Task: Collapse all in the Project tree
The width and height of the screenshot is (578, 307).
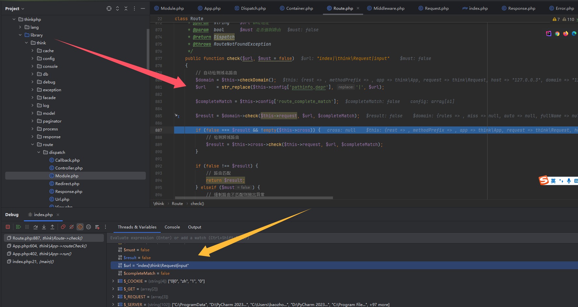Action: pyautogui.click(x=126, y=8)
